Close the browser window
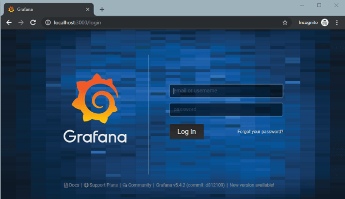Image resolution: width=345 pixels, height=199 pixels. 336,5
